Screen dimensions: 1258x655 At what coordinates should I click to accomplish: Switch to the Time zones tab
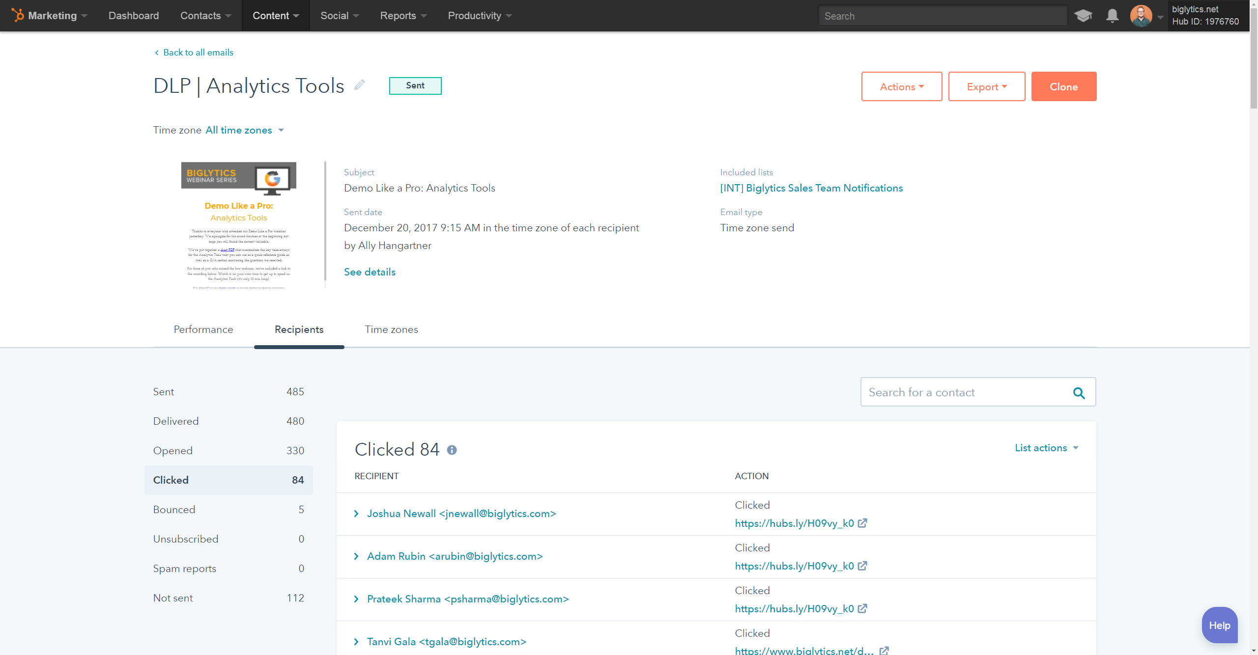[391, 329]
